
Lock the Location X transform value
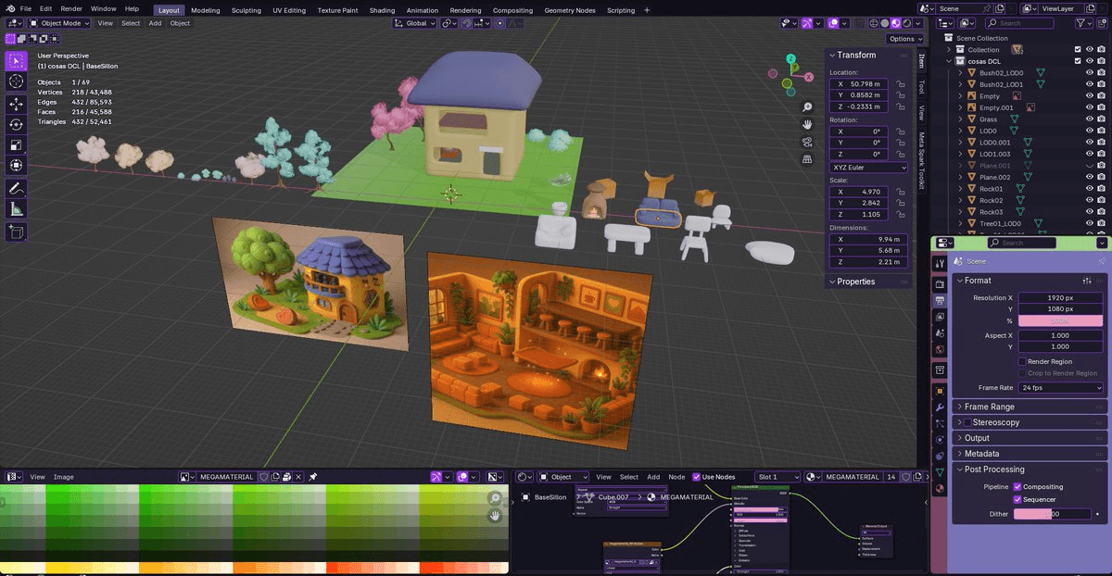click(x=901, y=84)
